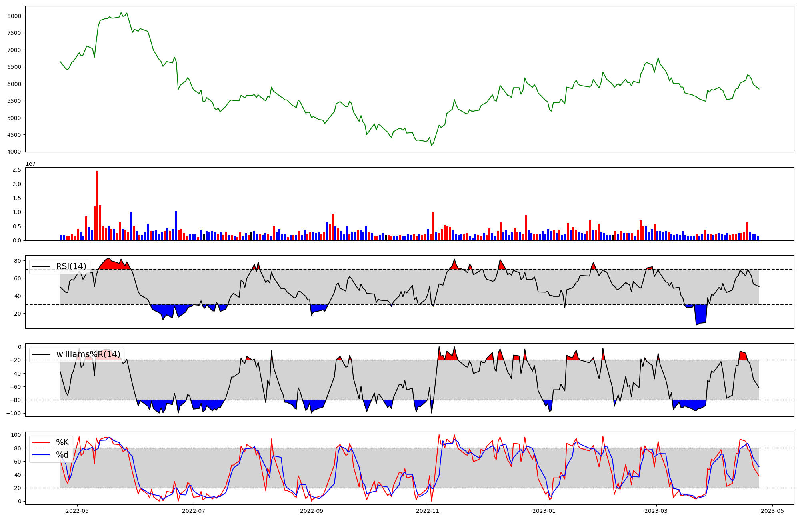Click the 2023-01 x-axis date label
The width and height of the screenshot is (800, 520).
click(x=544, y=510)
